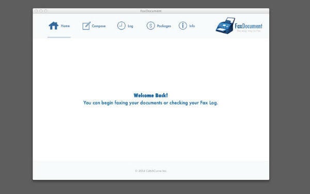Screen dimensions: 310x194
Task: Go to the Packages tab label
Action: [x=164, y=26]
